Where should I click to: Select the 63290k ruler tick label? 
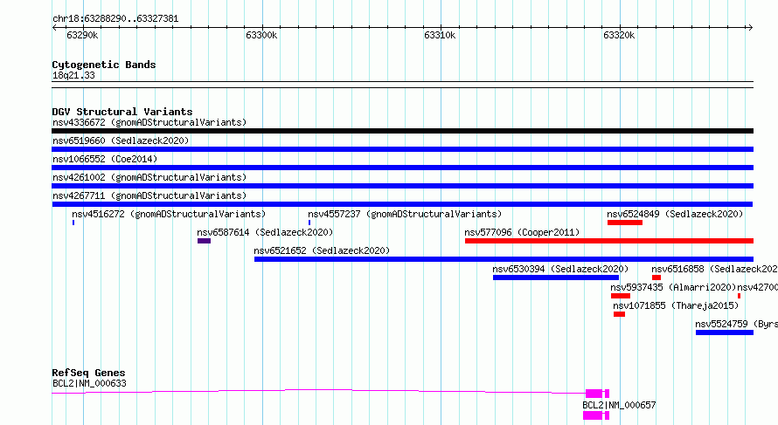pyautogui.click(x=82, y=35)
